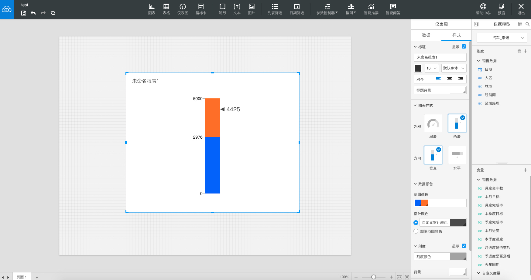Toggle the 刻度 显示 checkbox
Image resolution: width=531 pixels, height=280 pixels.
click(x=464, y=246)
